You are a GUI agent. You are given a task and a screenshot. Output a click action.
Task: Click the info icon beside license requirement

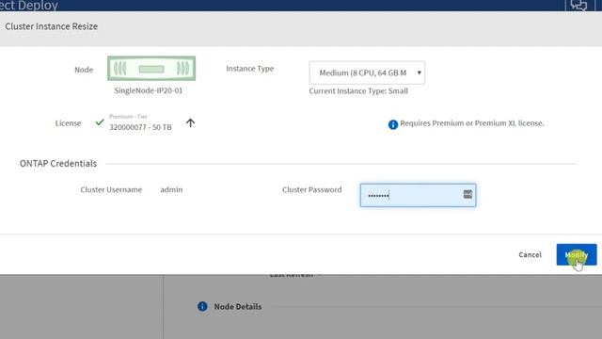(x=393, y=124)
